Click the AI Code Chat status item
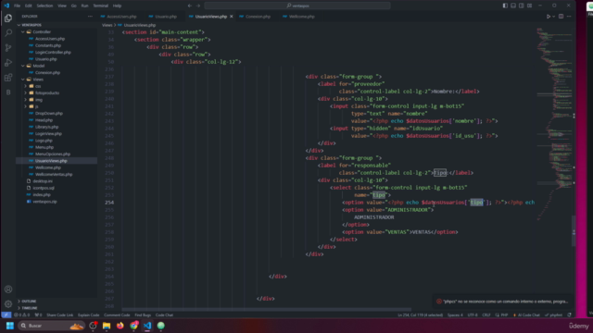The width and height of the screenshot is (593, 333). [x=526, y=314]
